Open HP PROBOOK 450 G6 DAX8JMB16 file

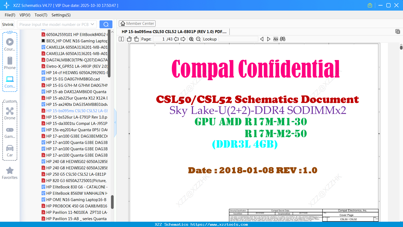point(75,206)
